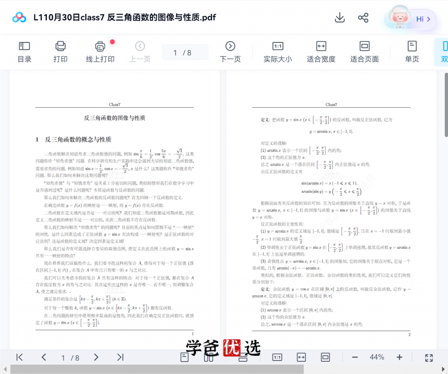Click bottom bar fit width icon
This screenshot has height=374, width=448.
click(x=301, y=357)
